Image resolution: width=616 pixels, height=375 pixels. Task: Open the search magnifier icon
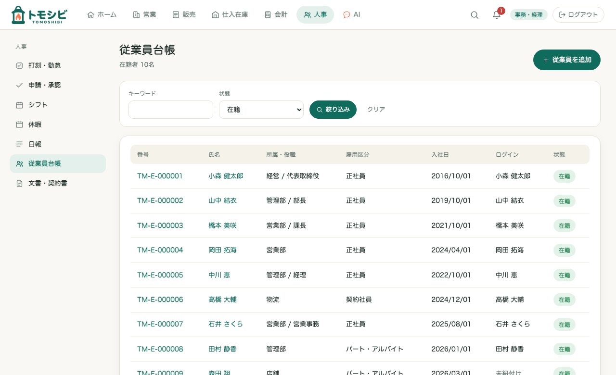(475, 15)
